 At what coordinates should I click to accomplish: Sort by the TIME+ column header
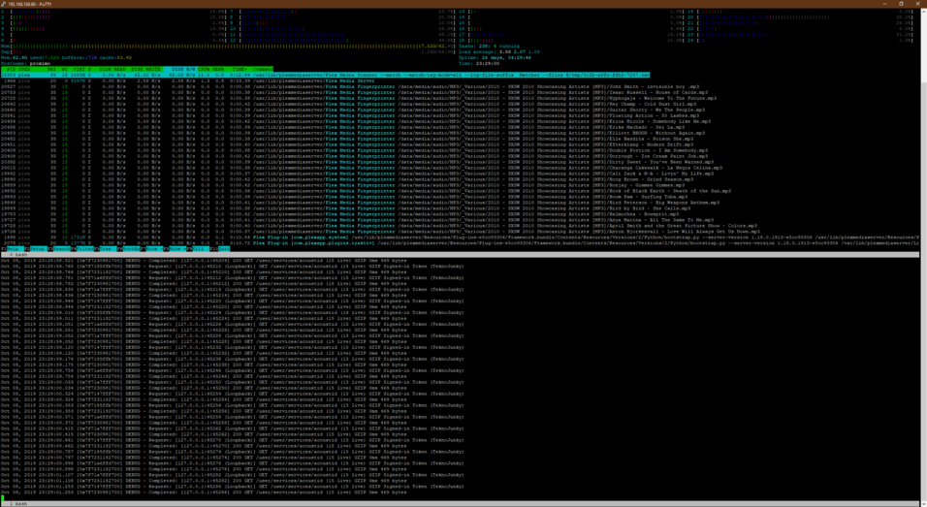point(240,69)
